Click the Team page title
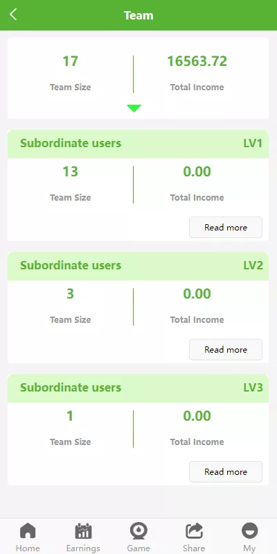 click(138, 15)
